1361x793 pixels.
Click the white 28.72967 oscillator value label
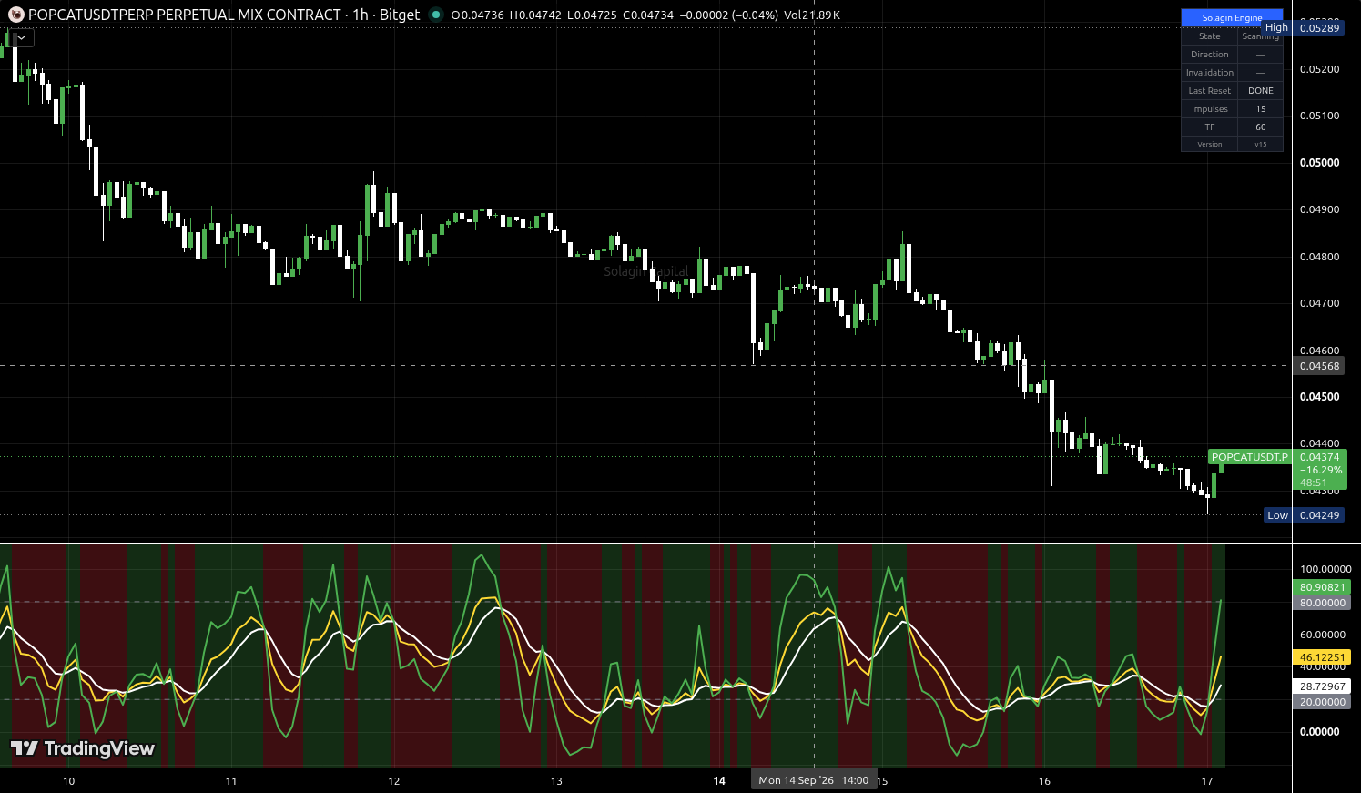1322,686
